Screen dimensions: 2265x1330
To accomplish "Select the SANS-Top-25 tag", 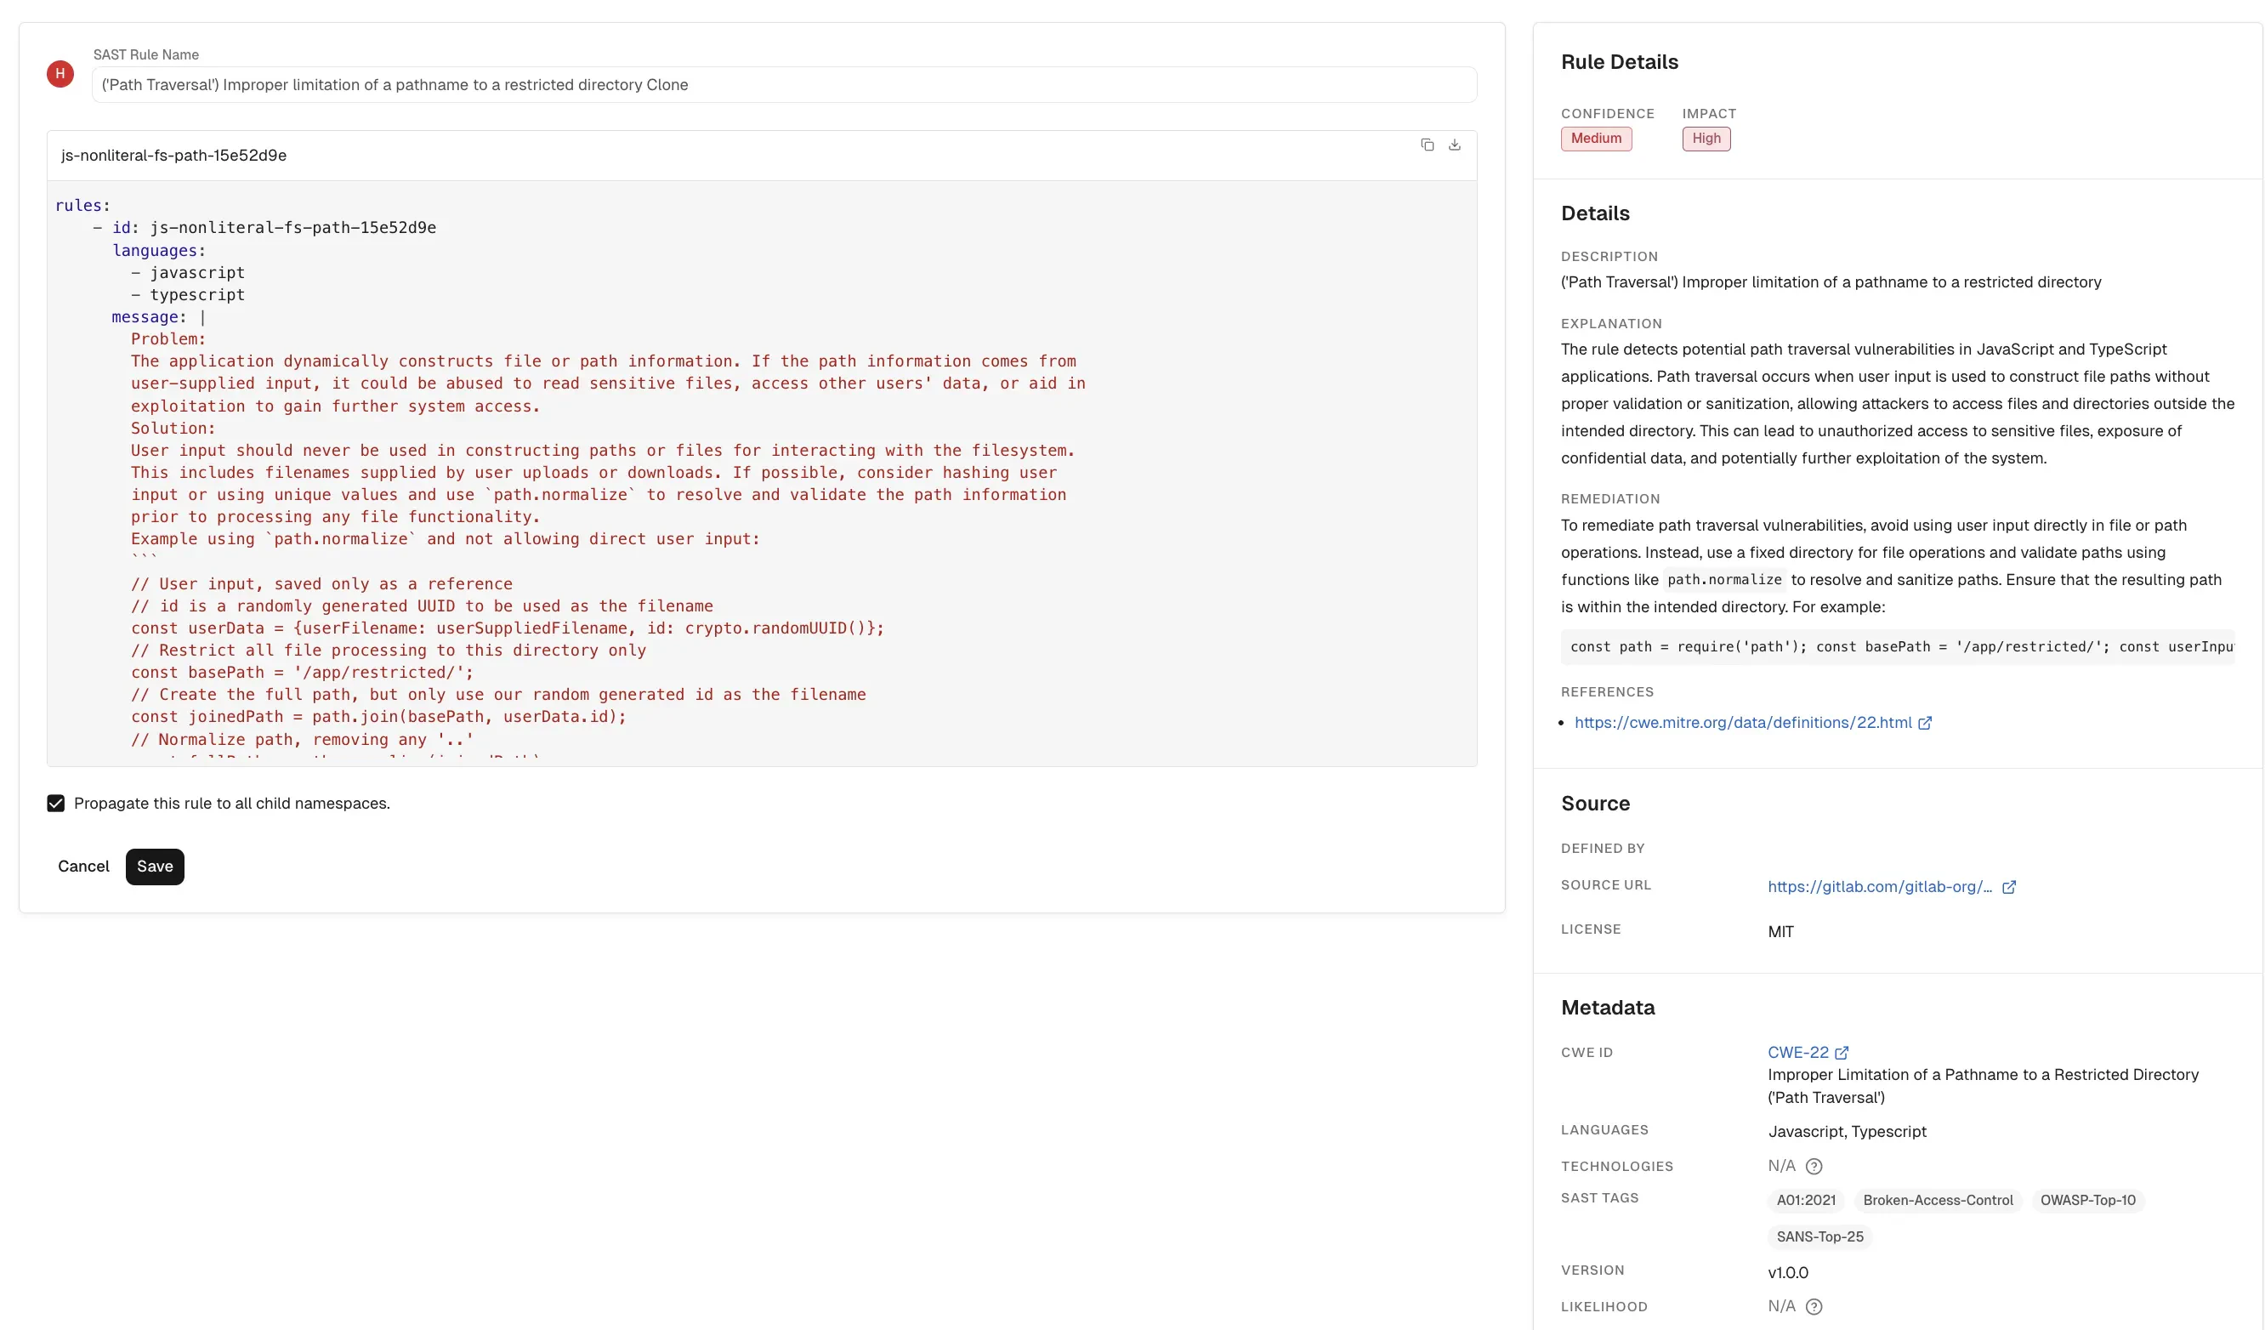I will click(x=1820, y=1237).
